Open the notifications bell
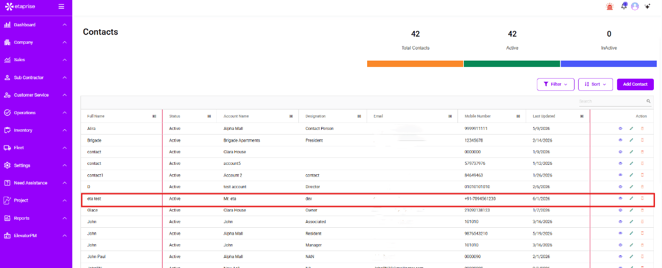 (x=624, y=6)
